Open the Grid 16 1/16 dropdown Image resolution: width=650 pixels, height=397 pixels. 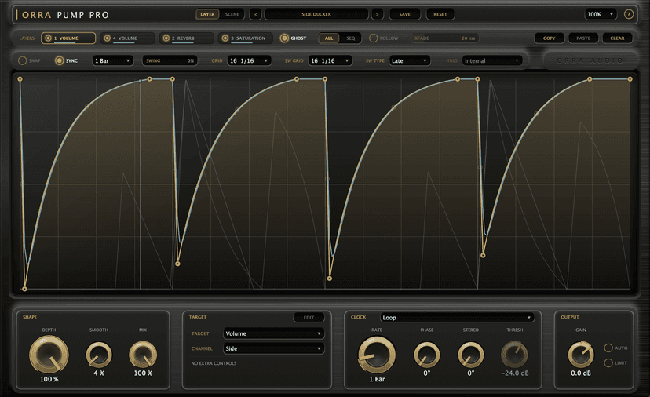249,60
